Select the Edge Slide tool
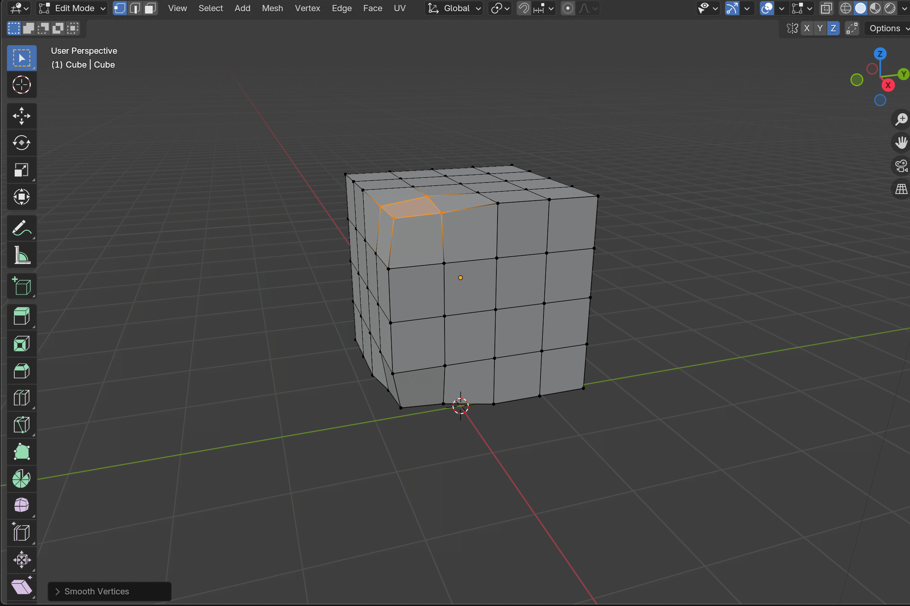The image size is (910, 606). (x=22, y=533)
